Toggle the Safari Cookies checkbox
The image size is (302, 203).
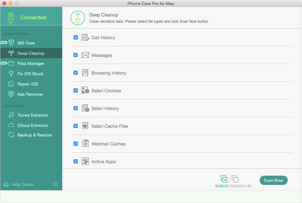(x=76, y=90)
